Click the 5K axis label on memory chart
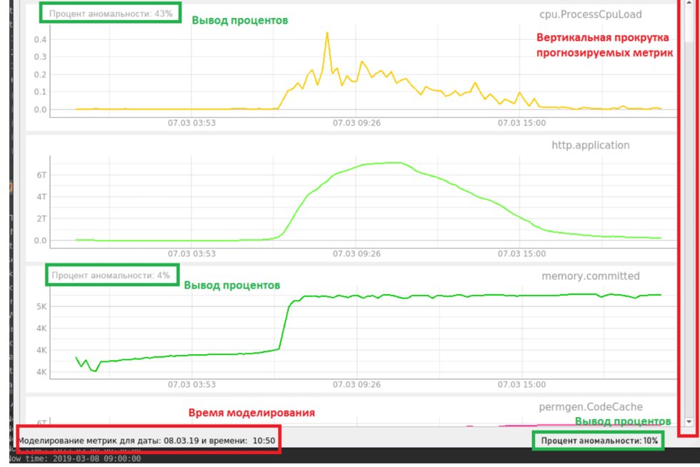This screenshot has width=700, height=467. 41,306
